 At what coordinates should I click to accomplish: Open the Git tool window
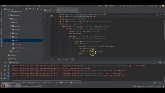[x=56, y=83]
